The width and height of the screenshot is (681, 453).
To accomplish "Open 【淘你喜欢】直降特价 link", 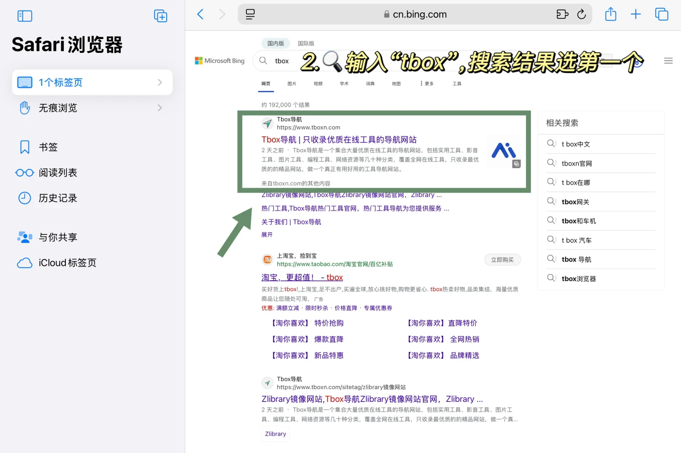I will 441,323.
